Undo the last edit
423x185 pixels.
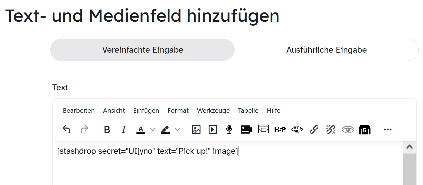pyautogui.click(x=67, y=129)
